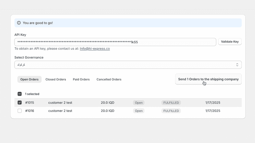Switch to the Open Orders tab
Screen dimensions: 255x143
(x=30, y=79)
